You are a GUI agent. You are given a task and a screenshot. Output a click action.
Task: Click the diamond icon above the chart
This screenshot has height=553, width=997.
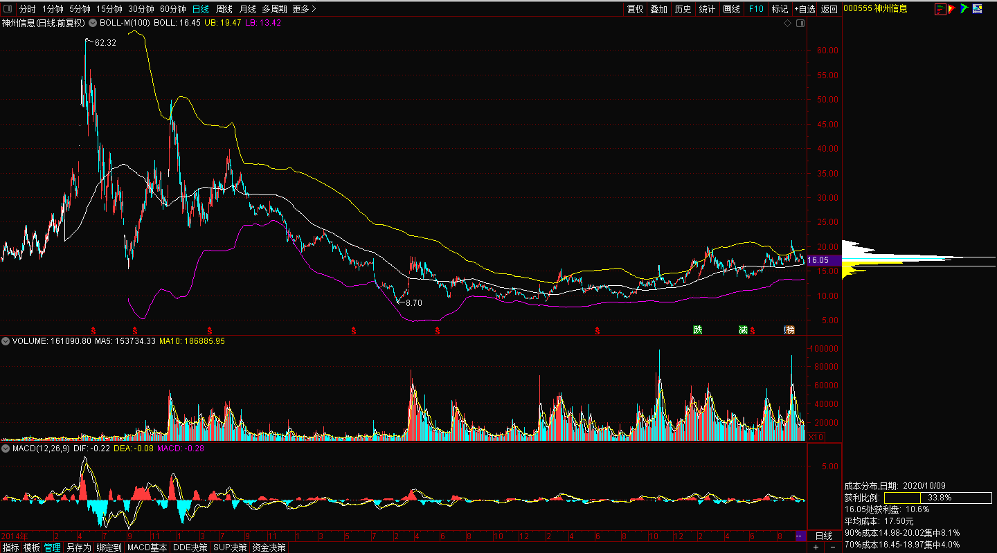(x=787, y=24)
